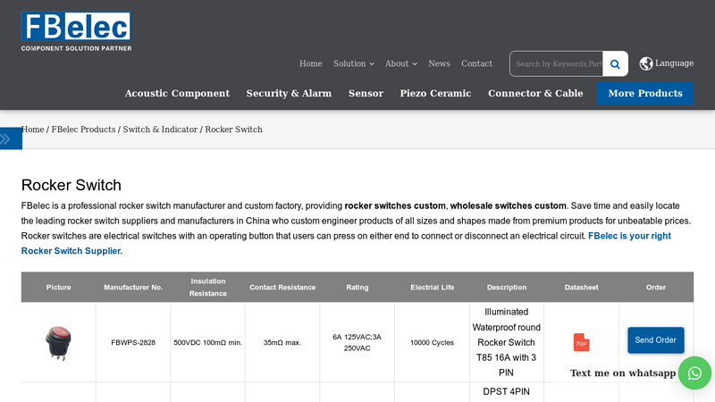
Task: Click 'Text me on whatsapp' label
Action: click(623, 373)
